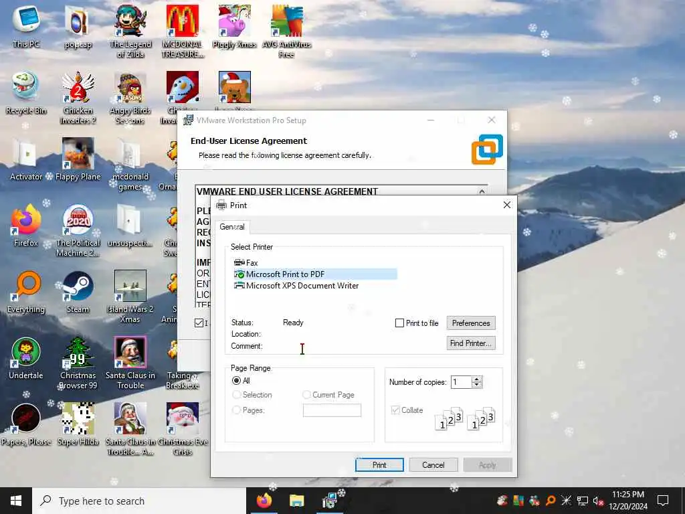Open the Windows Start menu

click(x=16, y=501)
